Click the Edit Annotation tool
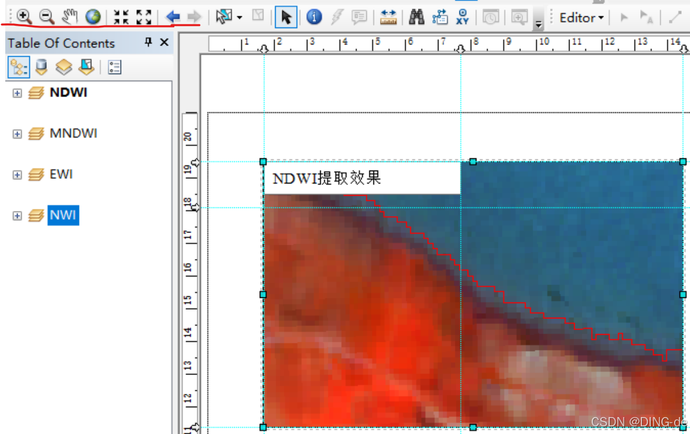 point(647,18)
